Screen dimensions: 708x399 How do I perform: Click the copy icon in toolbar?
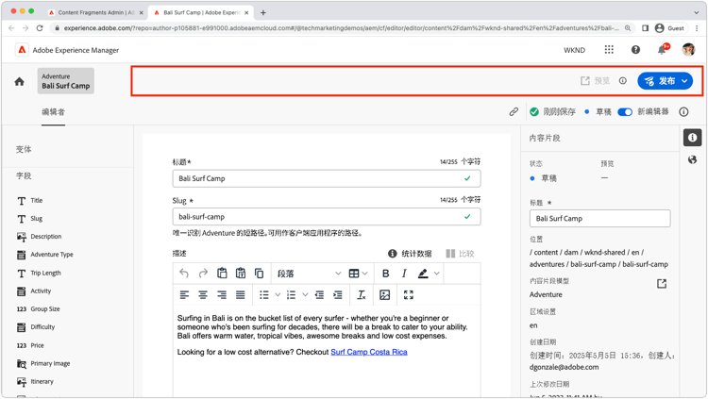260,273
